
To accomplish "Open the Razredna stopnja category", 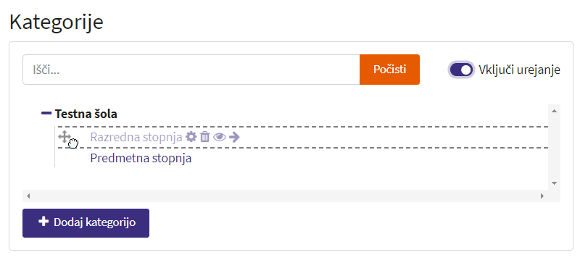I will point(136,138).
